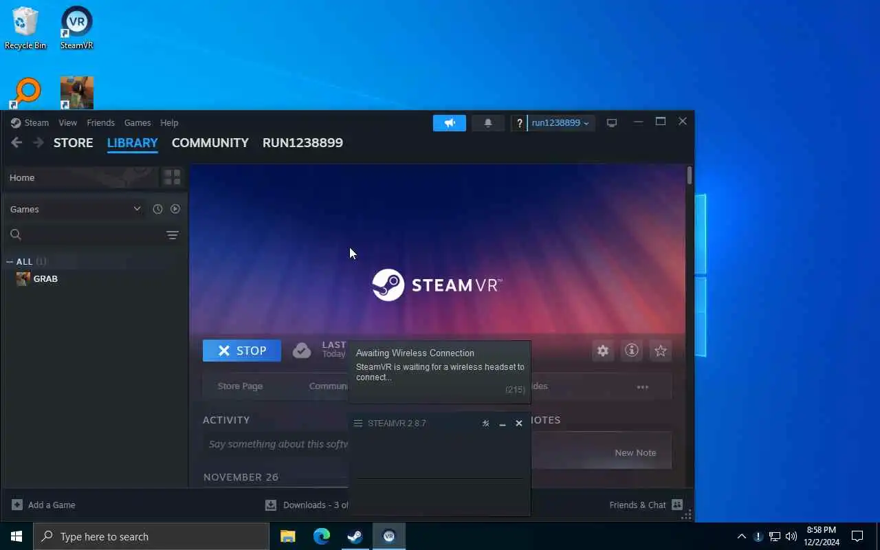
Task: Switch to collections grid view icon
Action: click(x=172, y=177)
